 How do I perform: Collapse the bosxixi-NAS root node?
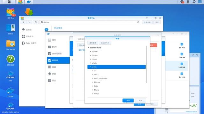[89, 47]
